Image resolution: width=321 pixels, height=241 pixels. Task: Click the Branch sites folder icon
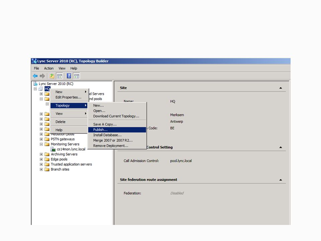(x=47, y=169)
